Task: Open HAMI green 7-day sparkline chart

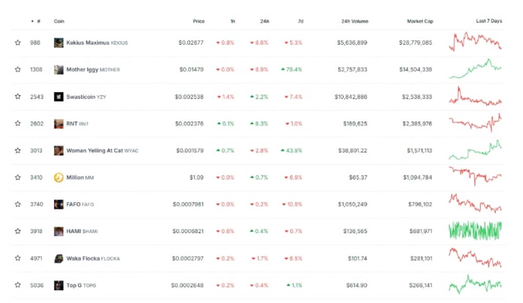Action: 475,230
